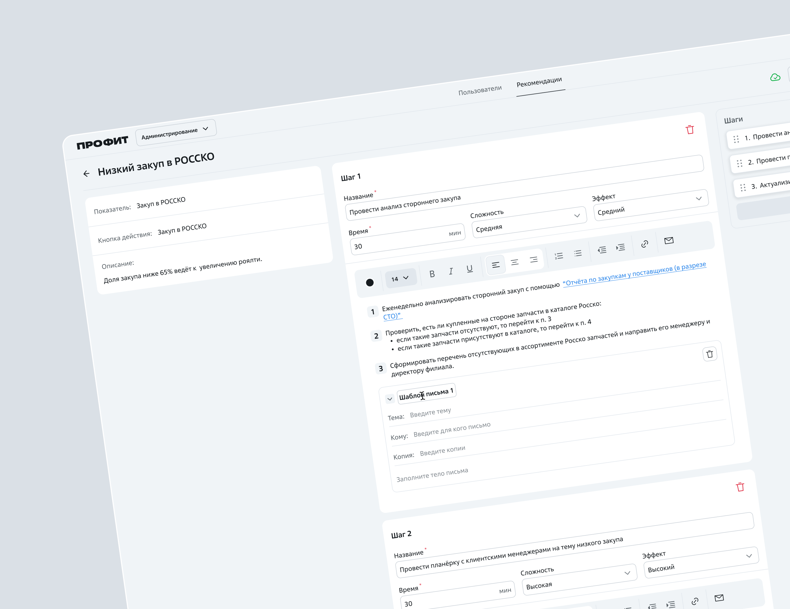This screenshot has width=790, height=609.
Task: Insert a link in Шаг 1 editor
Action: click(x=645, y=244)
